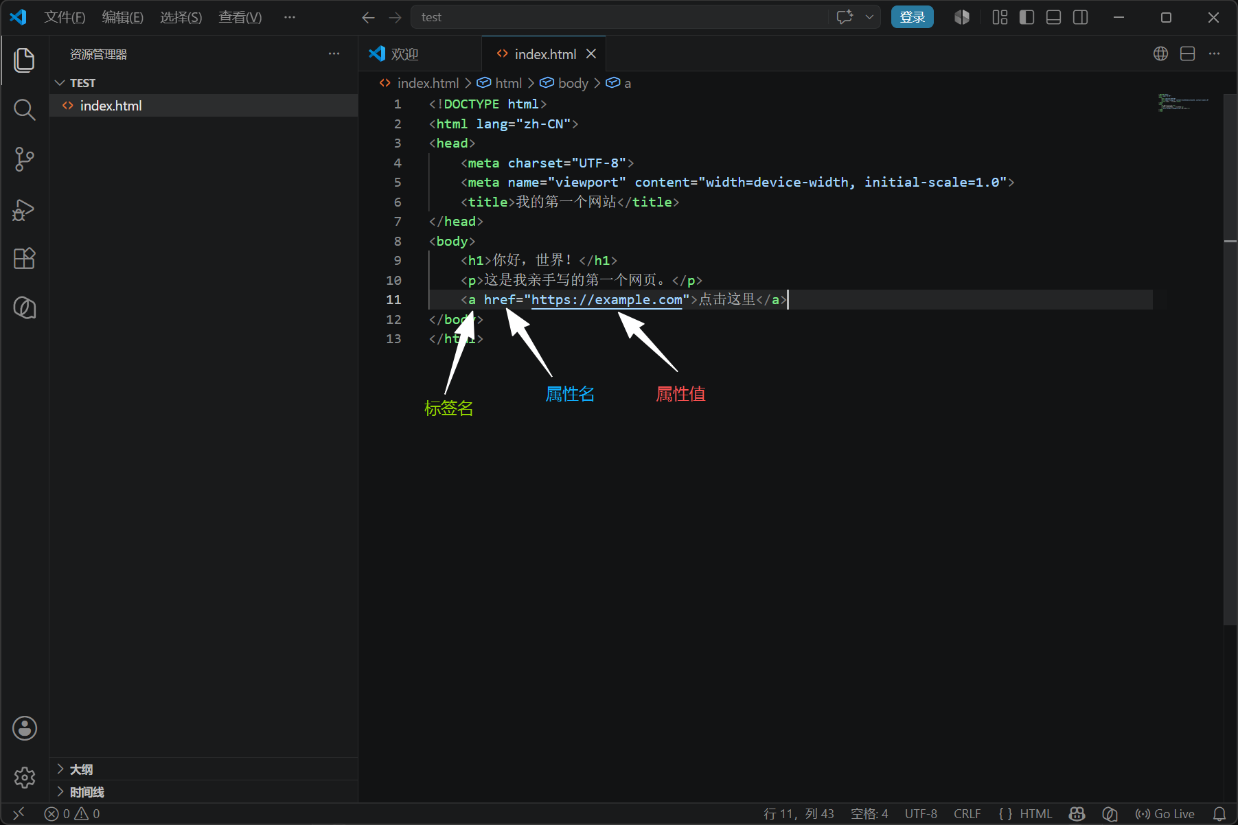
Task: Select the index.html editor tab
Action: coord(545,54)
